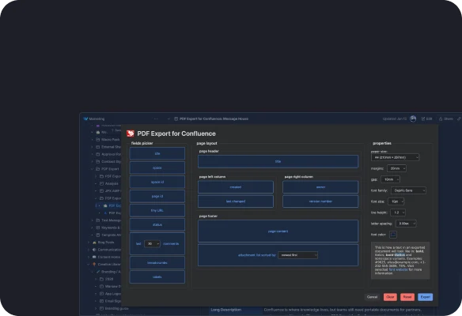
Task: Open Macro Pack in the sidebar tree
Action: point(111,140)
